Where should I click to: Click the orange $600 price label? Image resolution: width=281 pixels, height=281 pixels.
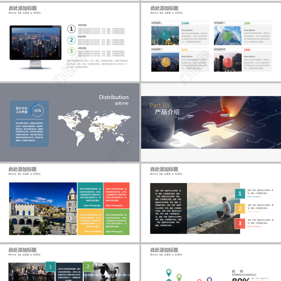[x=184, y=50]
